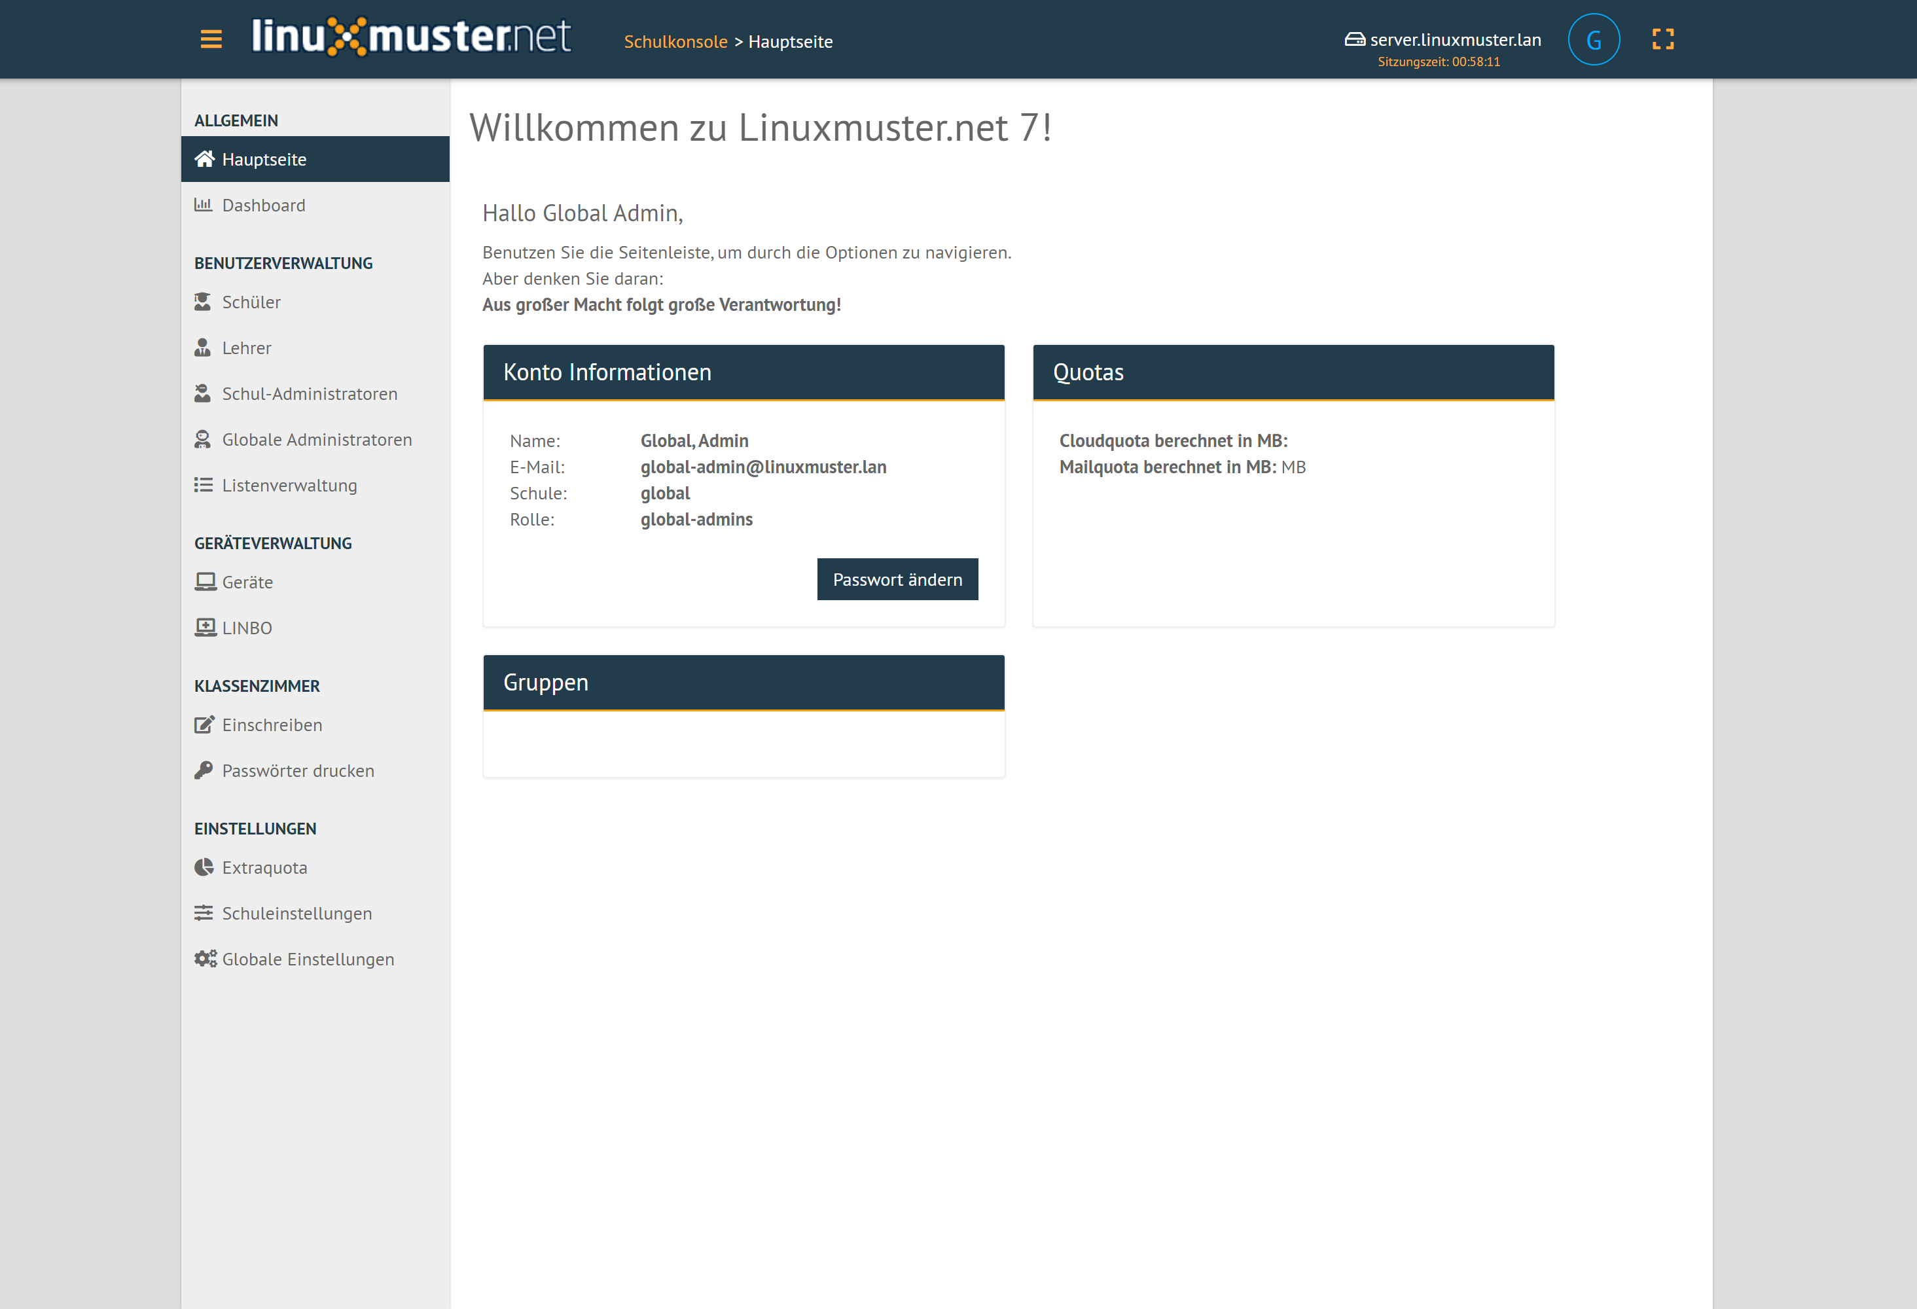The image size is (1917, 1309).
Task: Click the linuxmuster.net logo
Action: point(411,36)
